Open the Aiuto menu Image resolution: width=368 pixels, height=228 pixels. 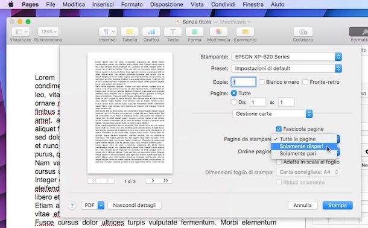click(x=278, y=4)
